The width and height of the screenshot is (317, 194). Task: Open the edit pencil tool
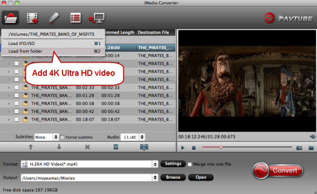point(54,18)
